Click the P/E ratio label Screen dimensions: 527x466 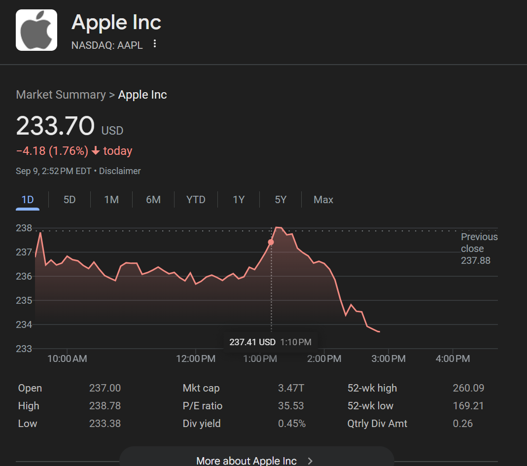(202, 406)
